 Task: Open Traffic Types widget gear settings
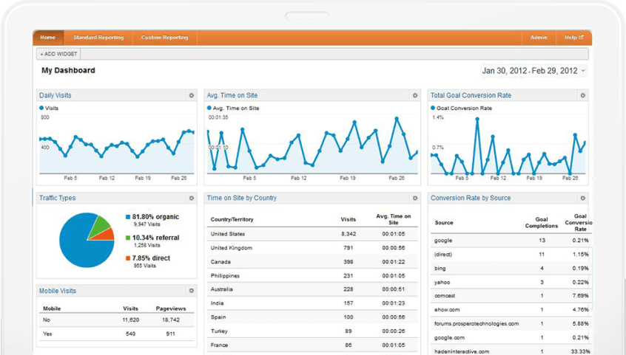tap(192, 198)
